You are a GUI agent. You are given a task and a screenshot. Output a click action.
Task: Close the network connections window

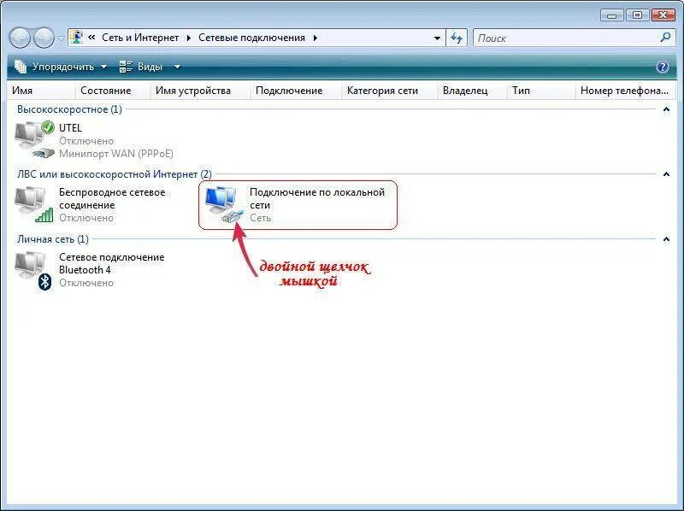point(663,15)
